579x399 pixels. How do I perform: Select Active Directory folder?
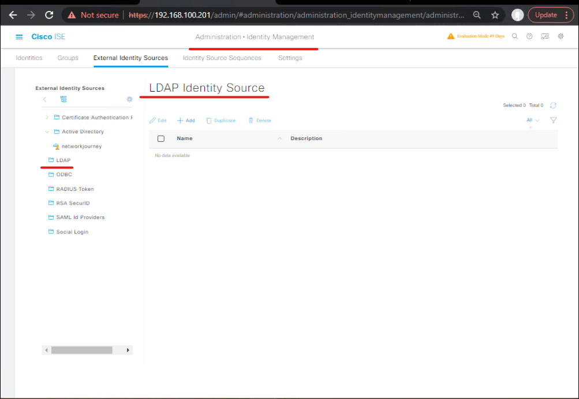click(x=79, y=131)
